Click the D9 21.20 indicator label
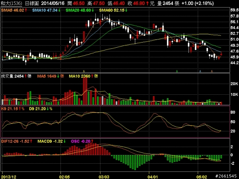Image resolution: width=239 pixels, height=179 pixels. point(41,109)
